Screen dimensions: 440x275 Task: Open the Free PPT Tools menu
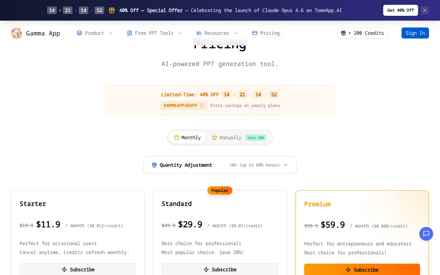pyautogui.click(x=154, y=33)
